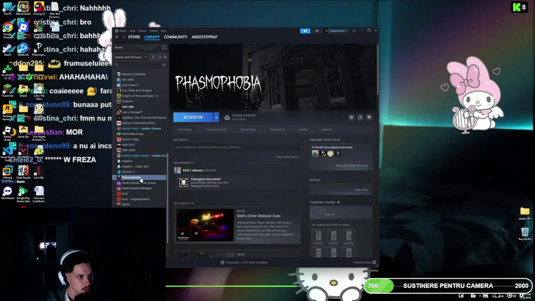Click the Poltergeist Discovered achievement icon

[183, 182]
